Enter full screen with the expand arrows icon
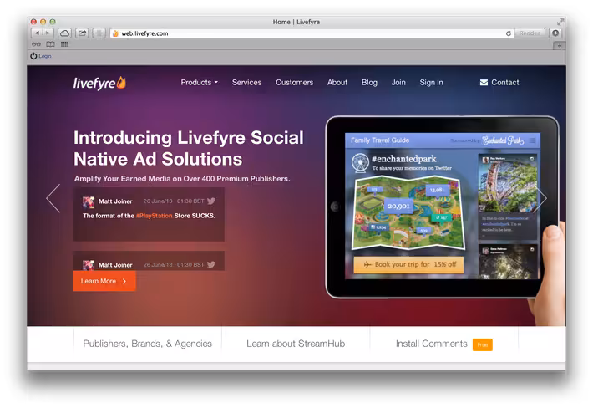593x408 pixels. pos(560,22)
